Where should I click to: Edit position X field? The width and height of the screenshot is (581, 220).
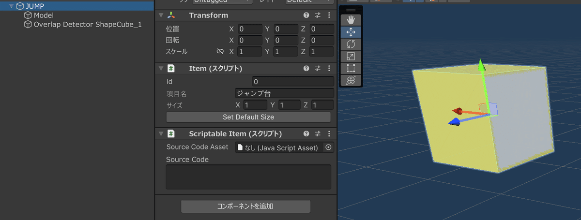pyautogui.click(x=250, y=29)
